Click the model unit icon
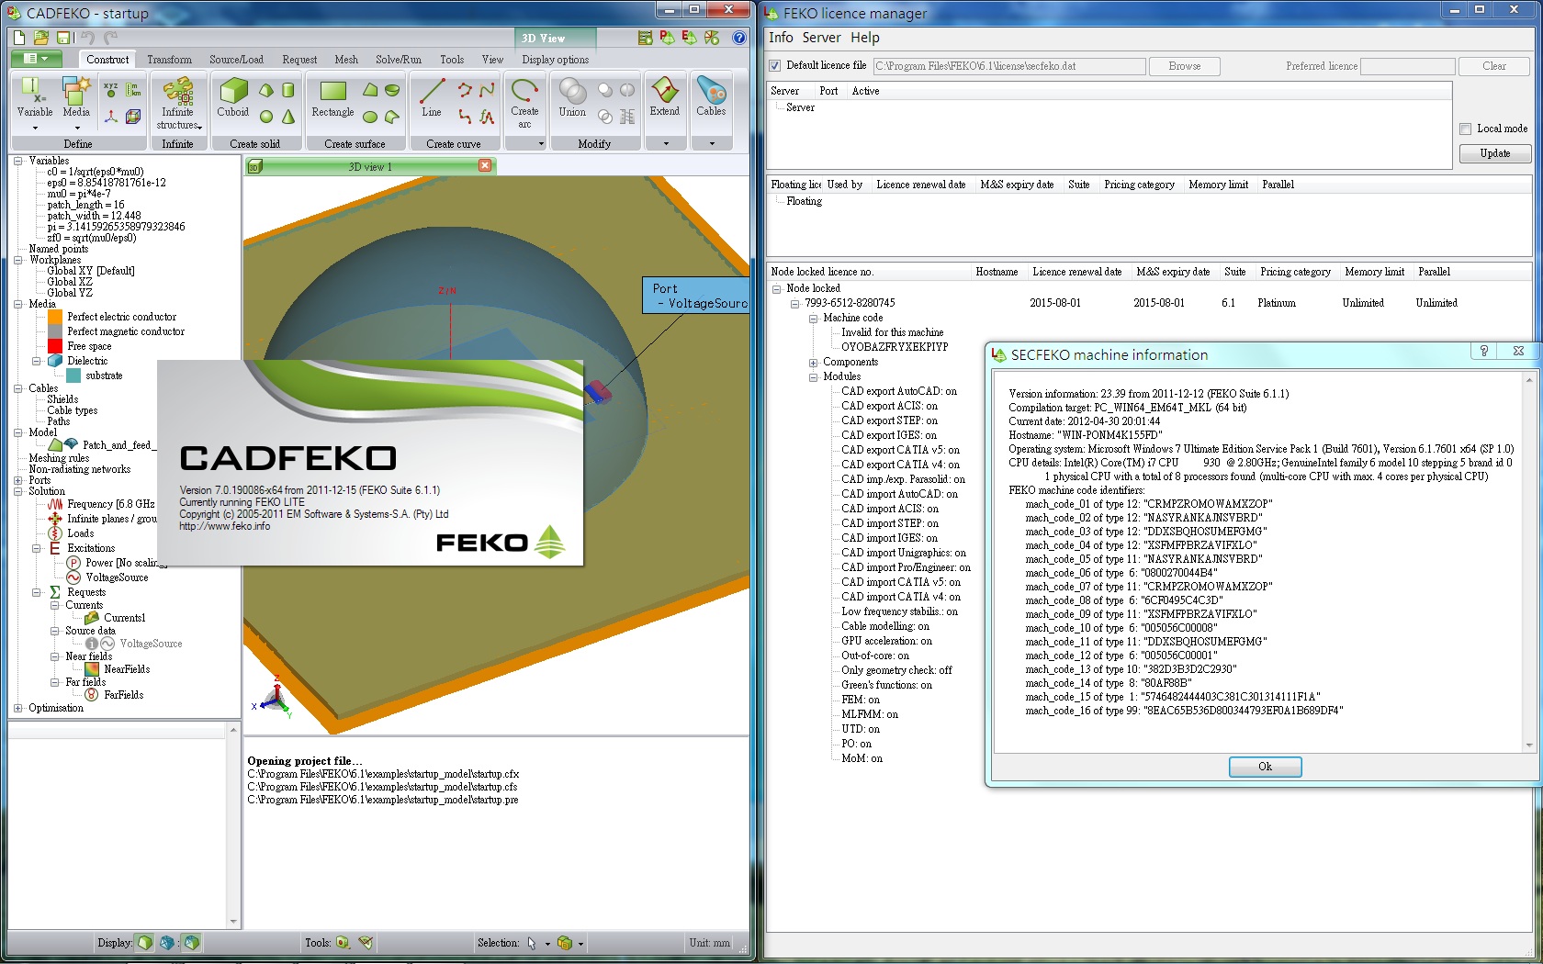 click(x=133, y=90)
